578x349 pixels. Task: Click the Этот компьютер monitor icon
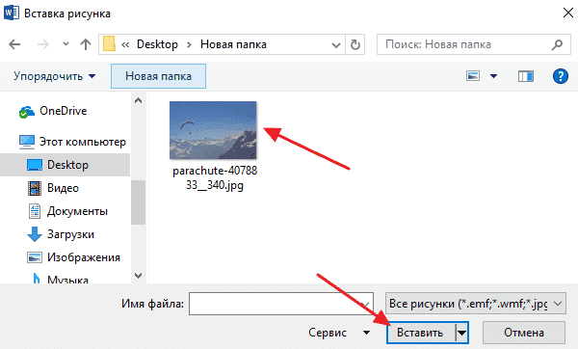[27, 142]
